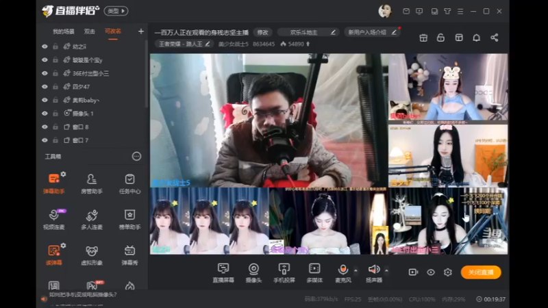
Task: Open 弹幕助手 settings gear
Action: 63,174
